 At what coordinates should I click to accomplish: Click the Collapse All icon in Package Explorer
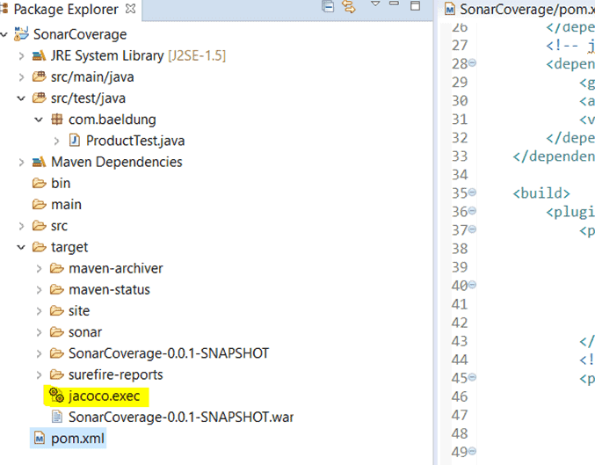[328, 8]
